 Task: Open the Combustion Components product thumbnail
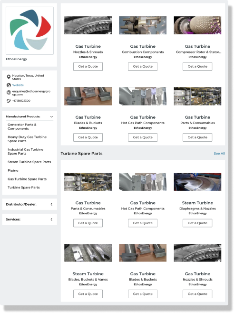coord(143,25)
